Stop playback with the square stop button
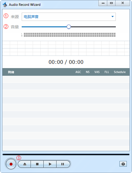 click(37, 164)
